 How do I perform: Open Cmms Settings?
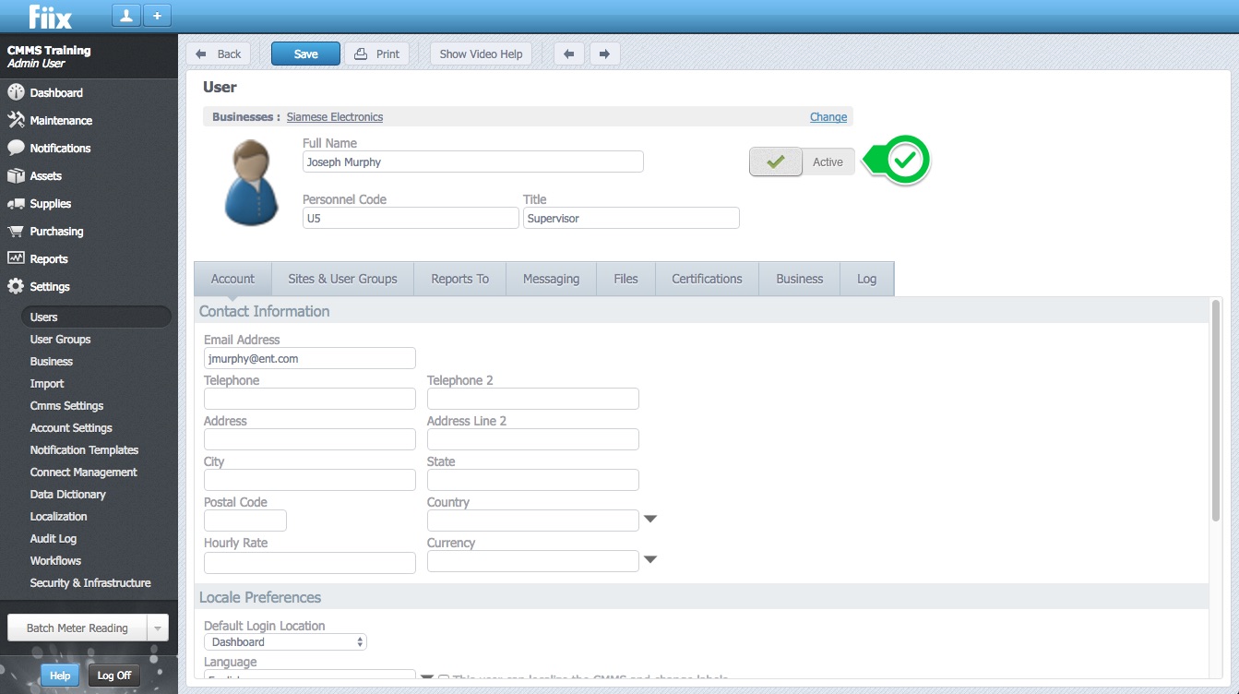point(66,405)
